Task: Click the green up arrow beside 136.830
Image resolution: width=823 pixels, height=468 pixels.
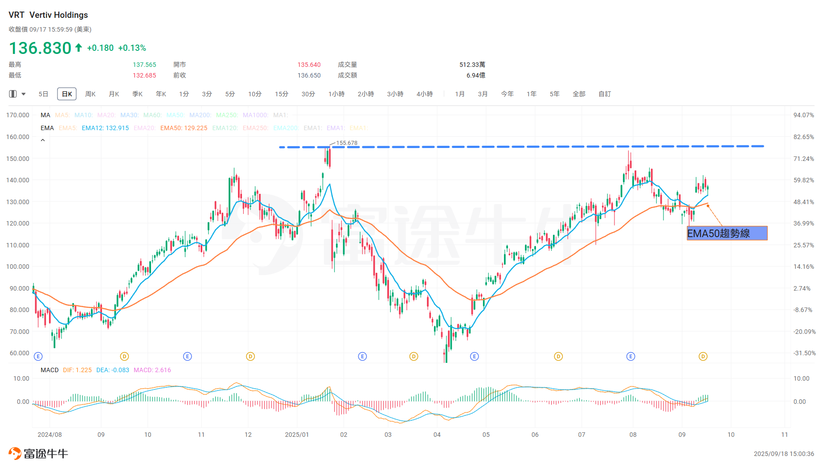Action: (x=78, y=48)
